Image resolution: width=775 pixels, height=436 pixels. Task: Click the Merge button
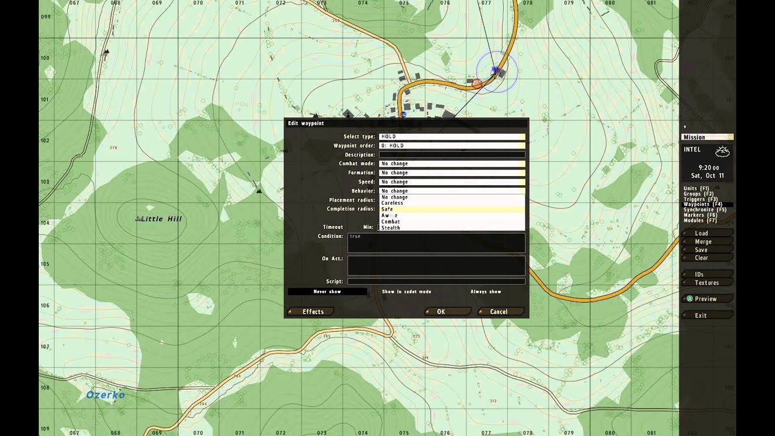707,242
